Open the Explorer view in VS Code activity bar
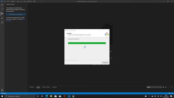This screenshot has width=174, height=98. 2,5
